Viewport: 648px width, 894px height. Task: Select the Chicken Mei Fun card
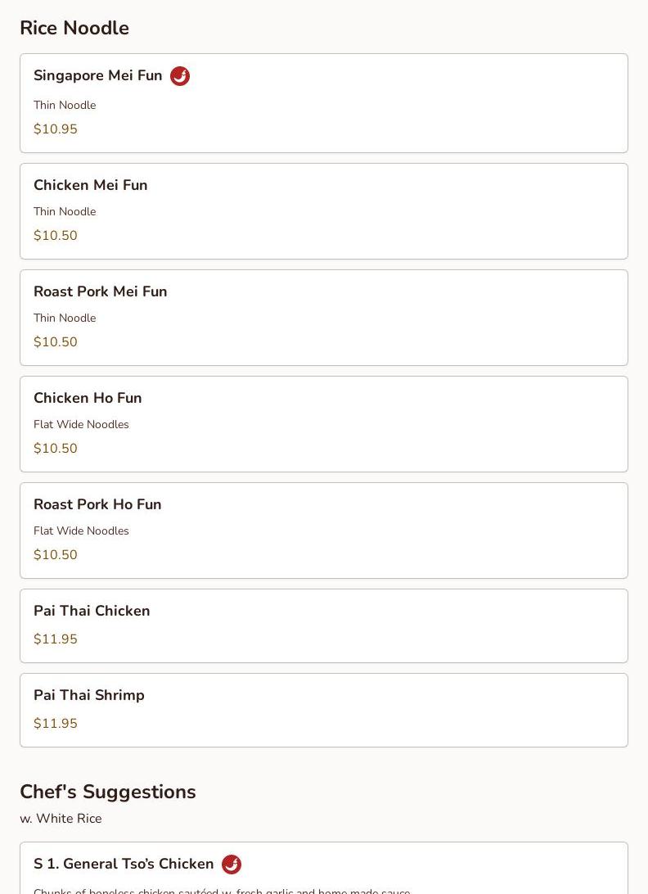point(324,211)
